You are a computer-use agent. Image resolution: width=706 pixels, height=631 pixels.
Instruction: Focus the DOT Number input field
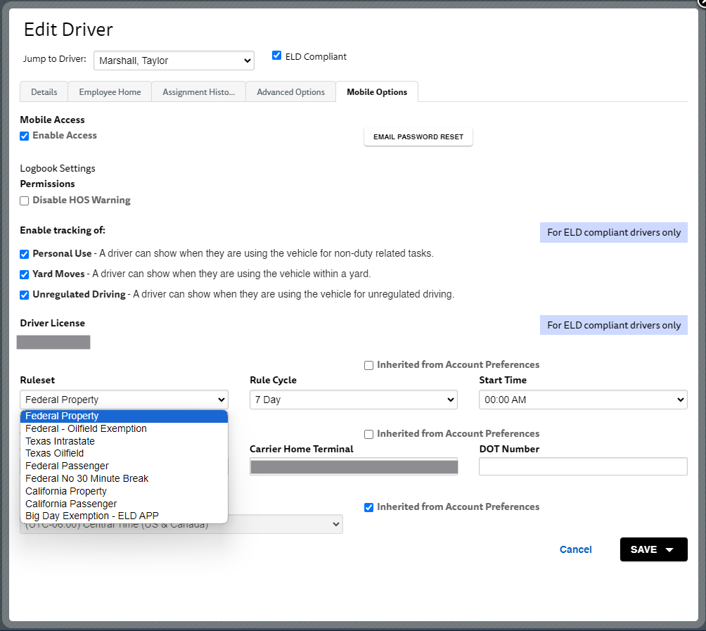583,466
